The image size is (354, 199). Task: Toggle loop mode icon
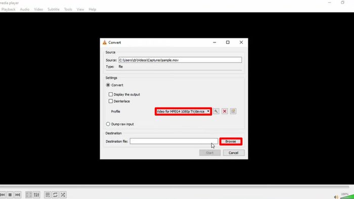55,194
